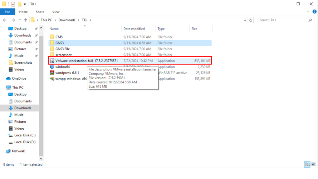Screen dimensions: 318x179
Task: Open the File menu
Action: (x=7, y=12)
